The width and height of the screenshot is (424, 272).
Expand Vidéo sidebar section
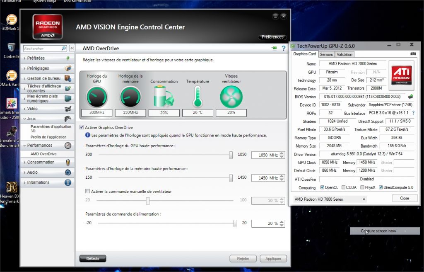click(47, 109)
